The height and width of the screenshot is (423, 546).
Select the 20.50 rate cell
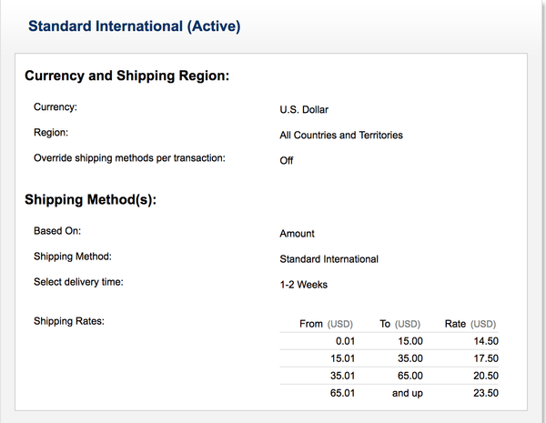[x=486, y=376]
